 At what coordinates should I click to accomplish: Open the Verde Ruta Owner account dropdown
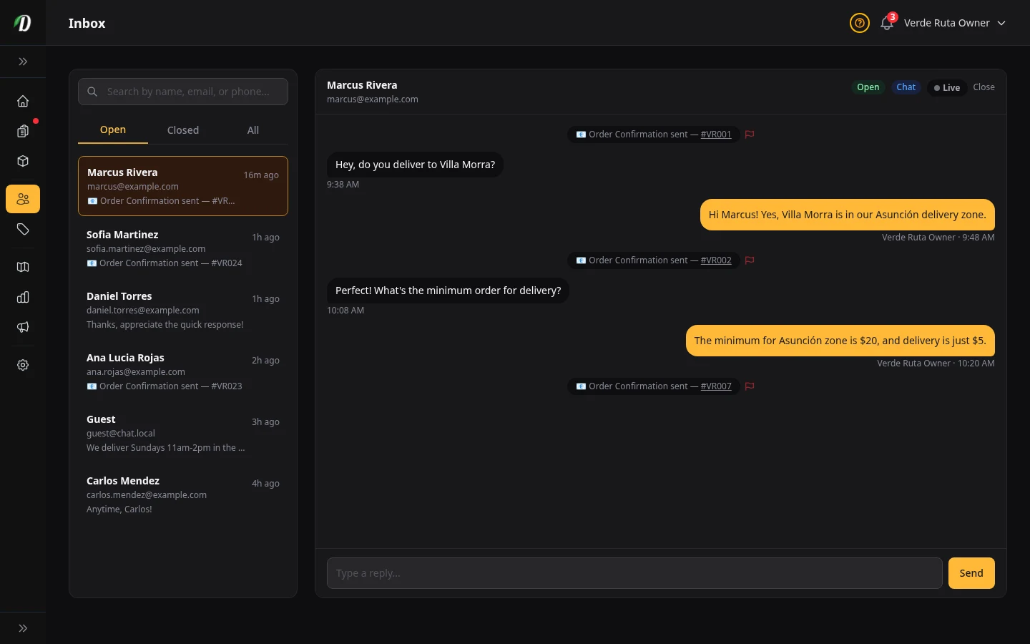[x=956, y=23]
